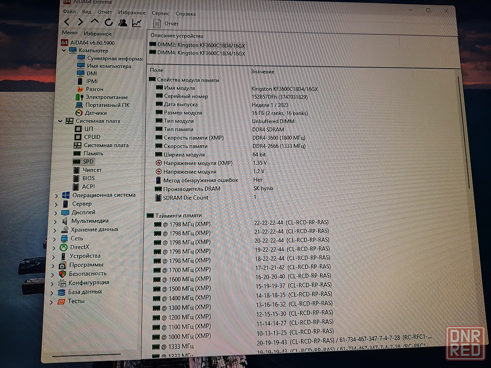This screenshot has width=491, height=368.
Task: Open the Файл menu
Action: [69, 12]
